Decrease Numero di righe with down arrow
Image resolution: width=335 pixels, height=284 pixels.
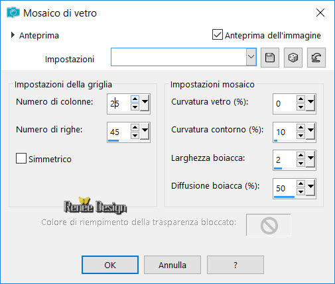(x=135, y=135)
